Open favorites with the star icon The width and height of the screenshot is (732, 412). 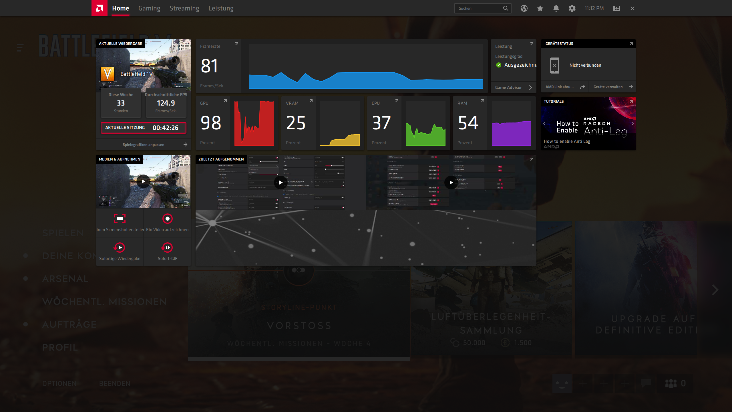point(540,8)
